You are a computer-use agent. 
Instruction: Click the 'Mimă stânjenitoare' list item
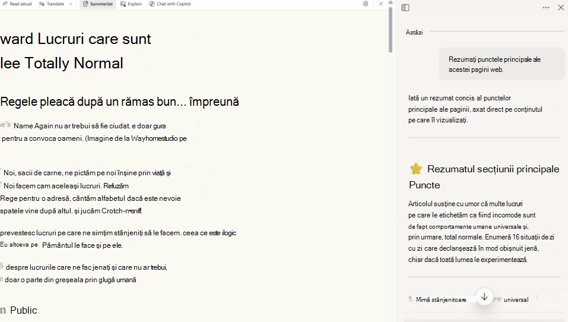tap(441, 299)
